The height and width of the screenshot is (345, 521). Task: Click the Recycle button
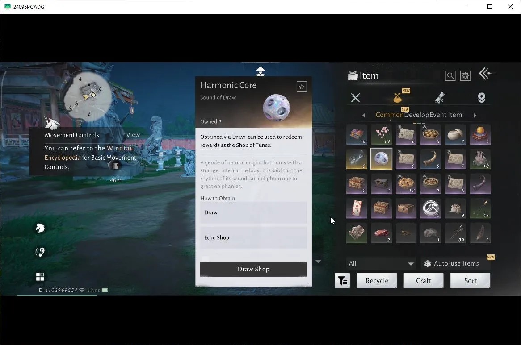tap(377, 281)
